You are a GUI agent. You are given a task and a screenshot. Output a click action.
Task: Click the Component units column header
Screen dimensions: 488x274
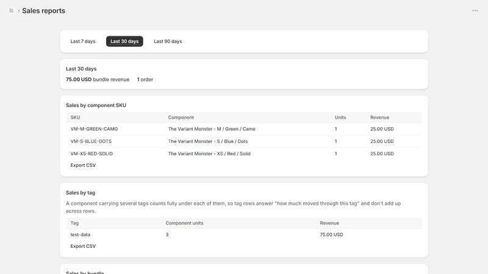tap(184, 223)
